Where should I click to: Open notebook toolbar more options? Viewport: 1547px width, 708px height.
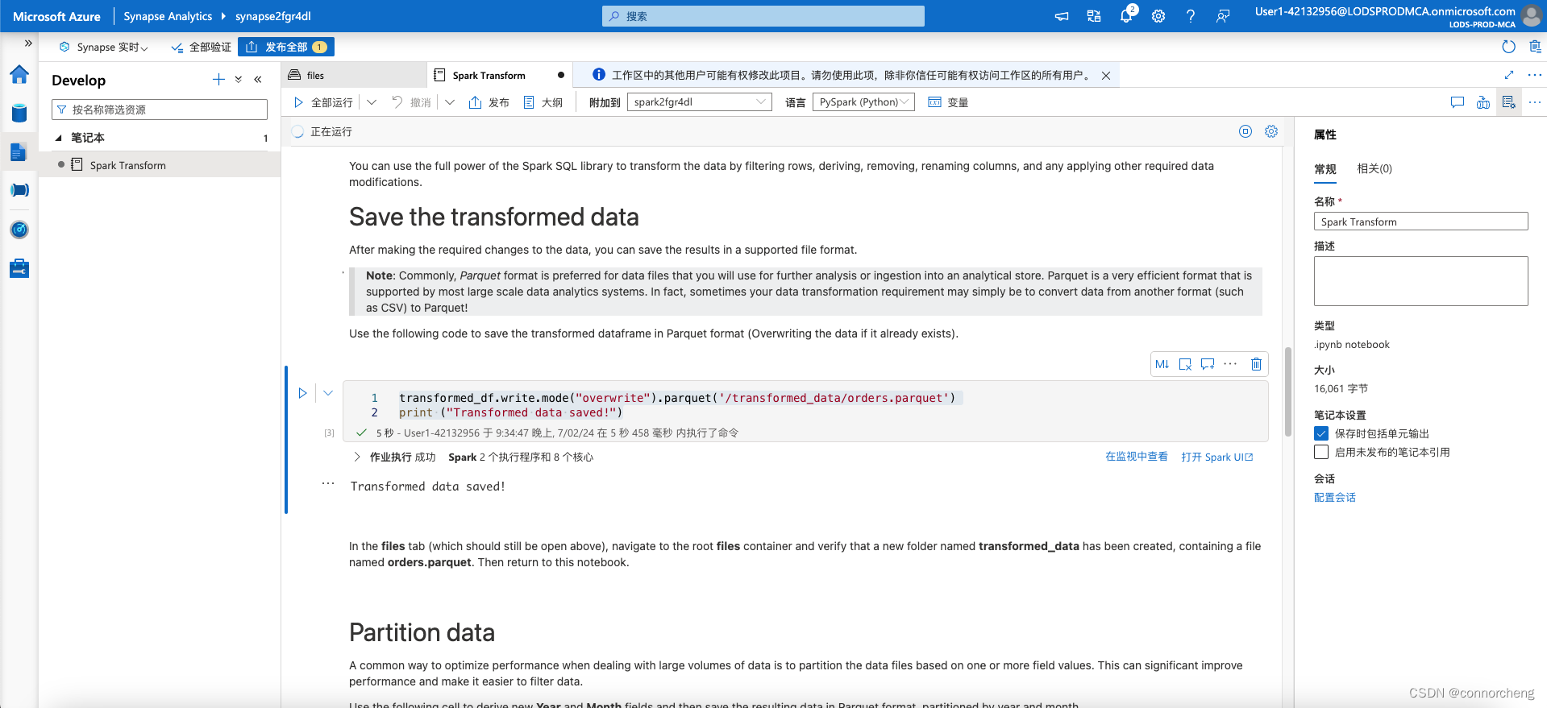click(x=1535, y=102)
